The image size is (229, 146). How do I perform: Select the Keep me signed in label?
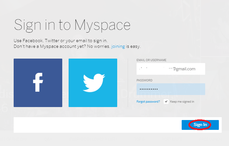182,102
